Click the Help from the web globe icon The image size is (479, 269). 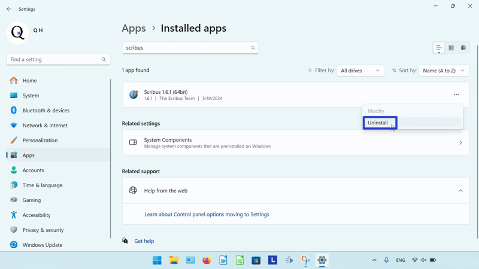click(133, 190)
